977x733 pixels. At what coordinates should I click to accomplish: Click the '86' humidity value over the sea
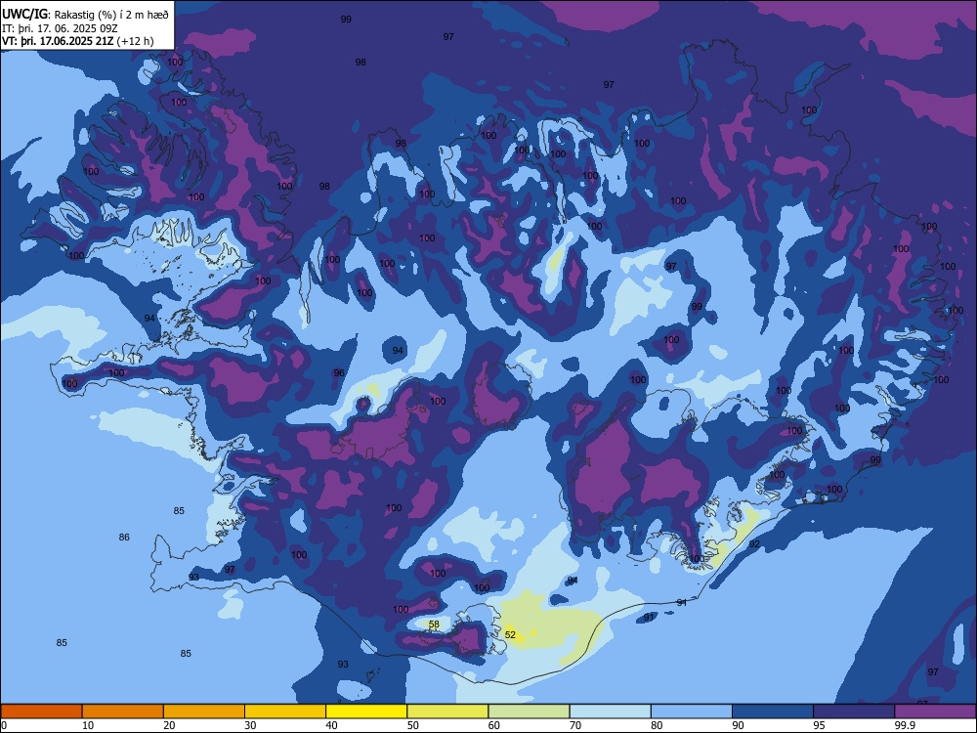tap(124, 537)
